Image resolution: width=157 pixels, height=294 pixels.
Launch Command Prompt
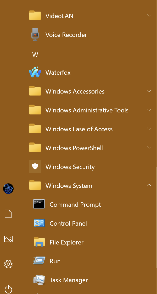[x=75, y=204]
